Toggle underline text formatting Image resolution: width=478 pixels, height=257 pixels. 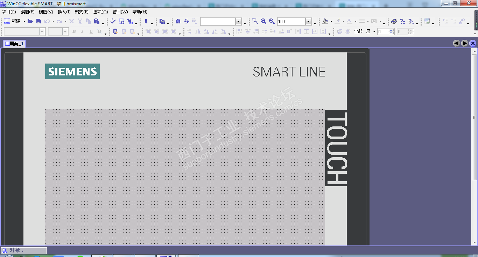point(91,31)
